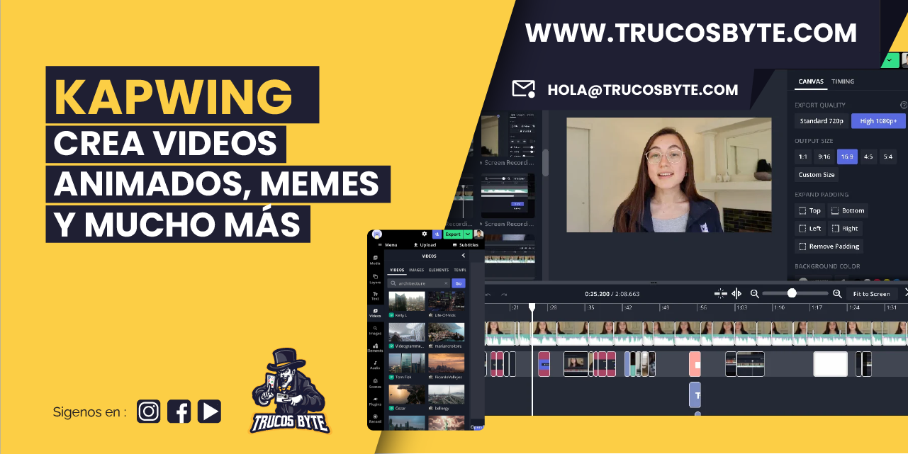Click the timeline zoom out magnifier
908x454 pixels.
pyautogui.click(x=755, y=293)
